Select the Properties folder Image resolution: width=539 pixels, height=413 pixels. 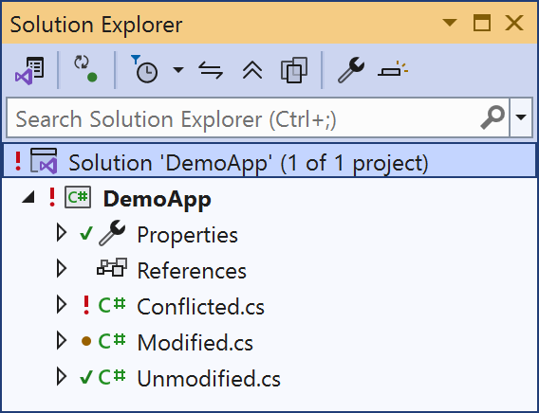(x=187, y=235)
